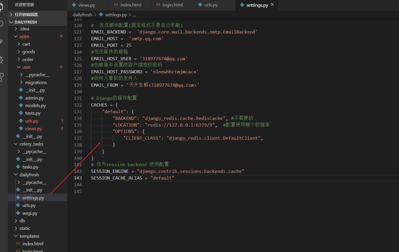Click the 'smtp.qq.com' string value
Viewport: 399px width, 252px height.
tap(146, 39)
